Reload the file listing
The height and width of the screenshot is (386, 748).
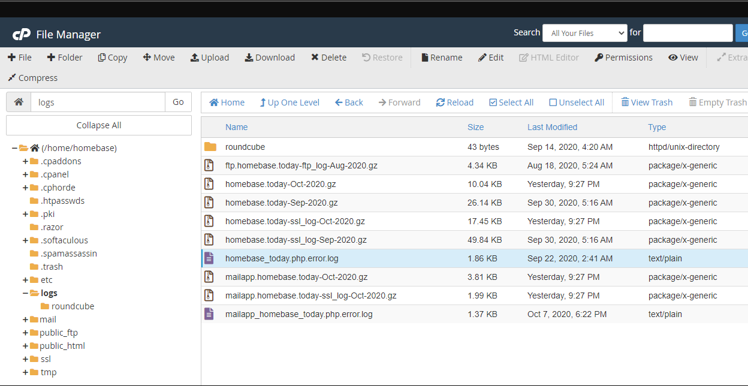[x=454, y=102]
